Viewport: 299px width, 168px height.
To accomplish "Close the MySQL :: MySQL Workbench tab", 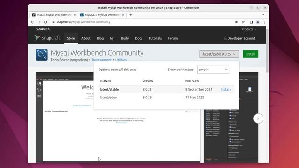I will point(123,15).
